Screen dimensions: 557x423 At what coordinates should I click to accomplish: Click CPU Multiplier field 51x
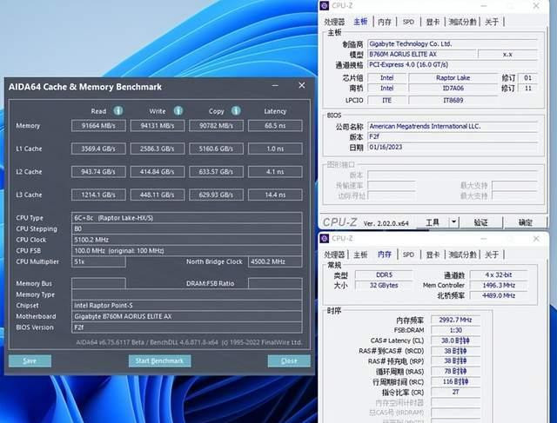pos(98,261)
